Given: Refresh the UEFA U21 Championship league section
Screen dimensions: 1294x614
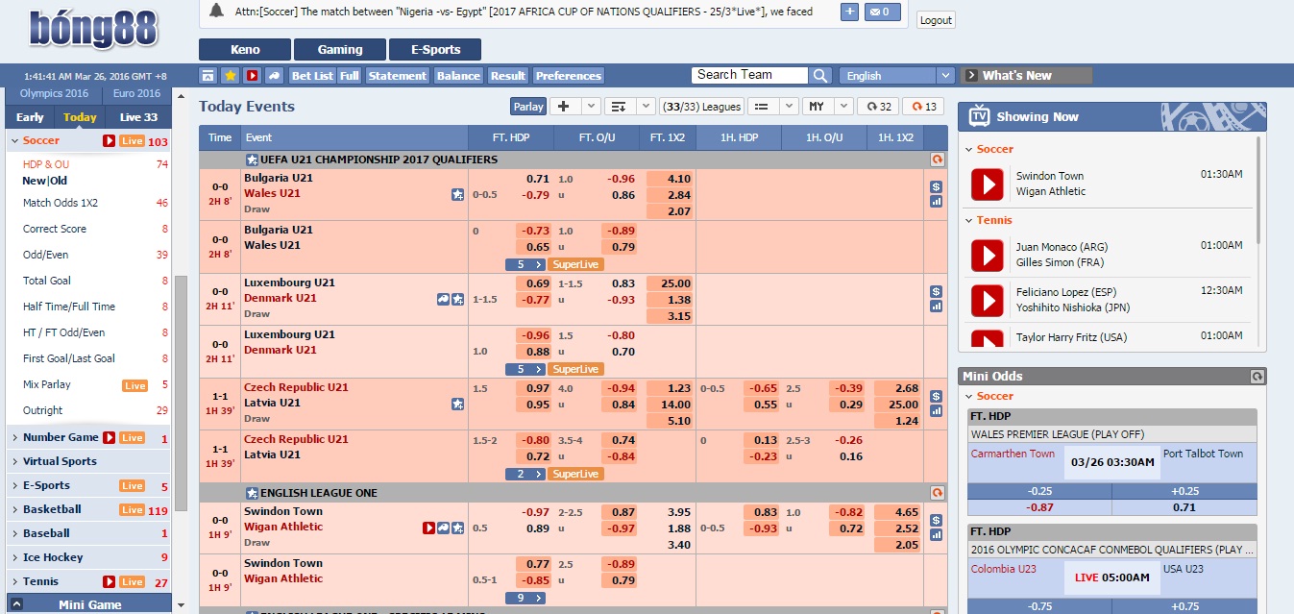Looking at the screenshot, I should [937, 160].
